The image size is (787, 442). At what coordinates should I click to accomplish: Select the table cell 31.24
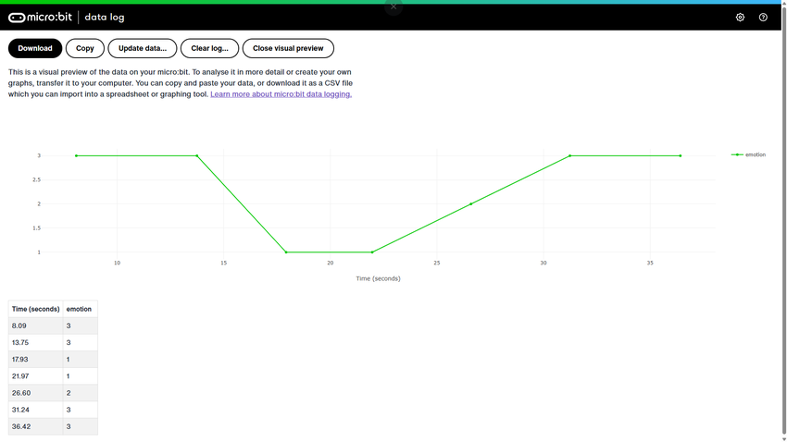click(35, 410)
